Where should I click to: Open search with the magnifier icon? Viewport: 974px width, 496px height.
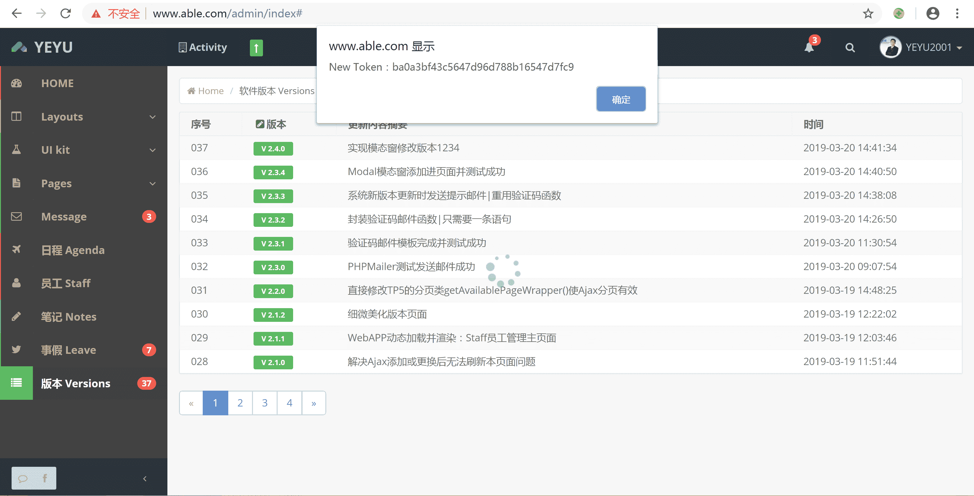(850, 48)
